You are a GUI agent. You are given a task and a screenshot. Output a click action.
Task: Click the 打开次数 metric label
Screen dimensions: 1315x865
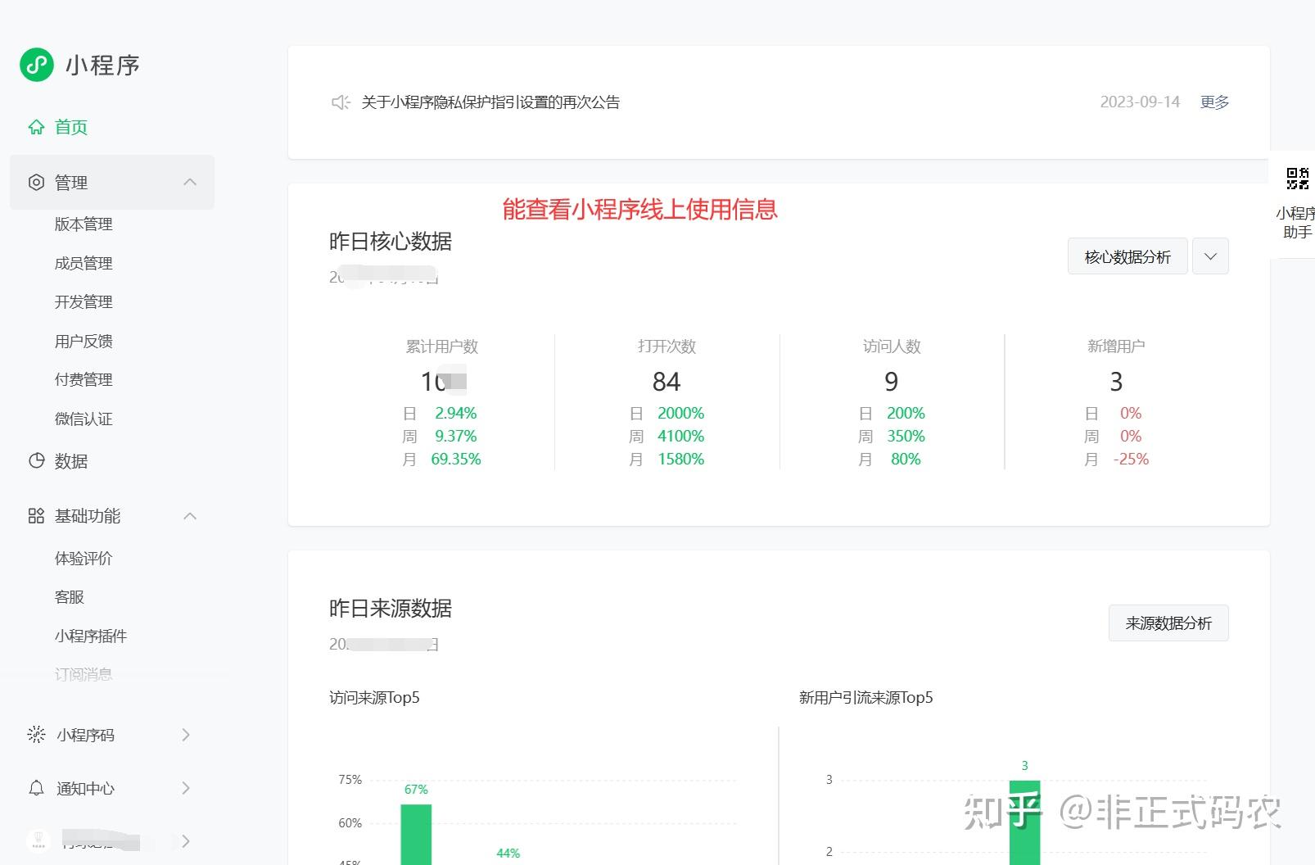pyautogui.click(x=667, y=346)
